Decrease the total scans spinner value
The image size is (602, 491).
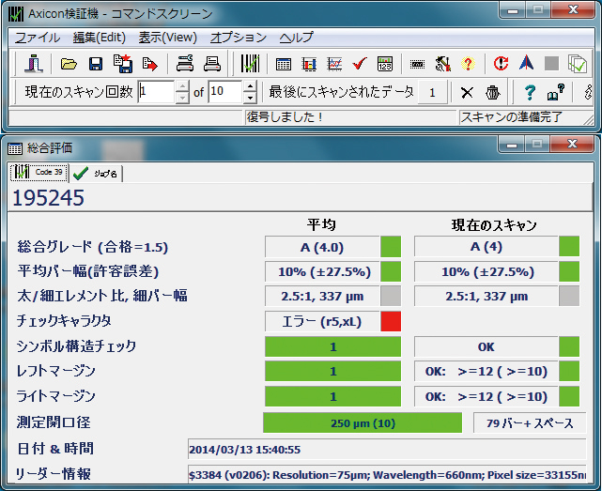pos(250,98)
